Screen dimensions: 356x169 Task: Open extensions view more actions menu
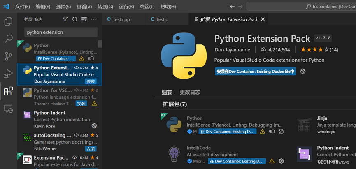tap(93, 19)
